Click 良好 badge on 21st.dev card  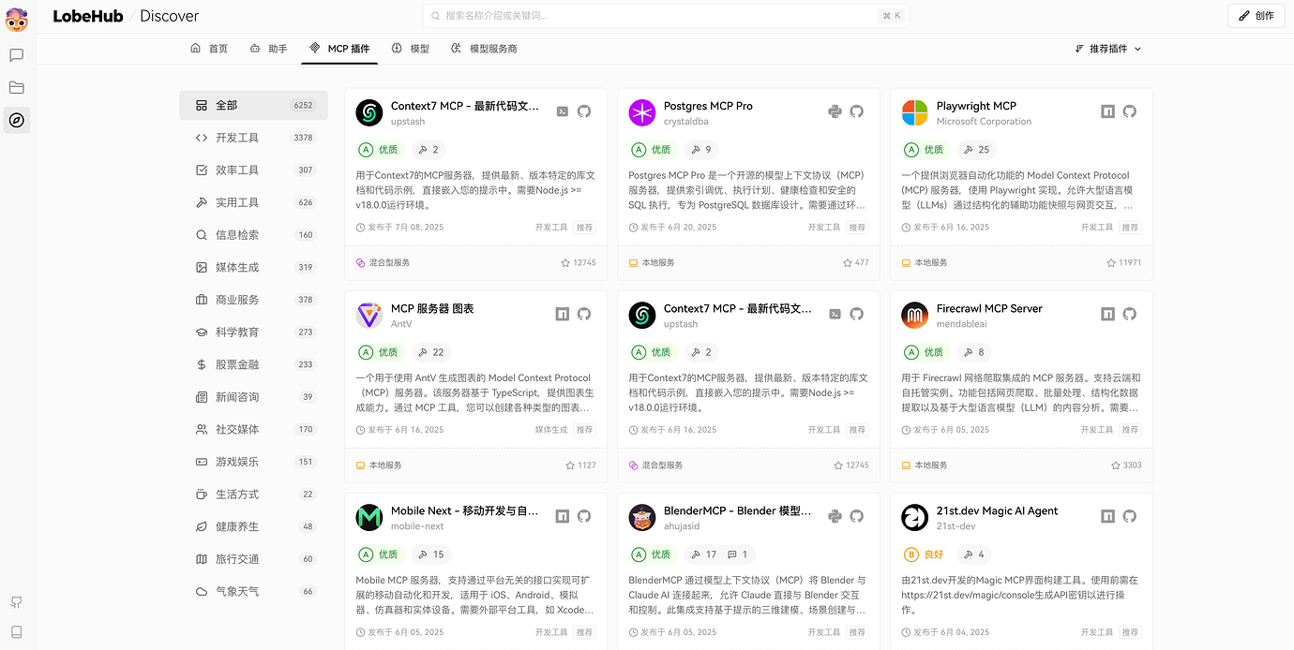pyautogui.click(x=925, y=554)
